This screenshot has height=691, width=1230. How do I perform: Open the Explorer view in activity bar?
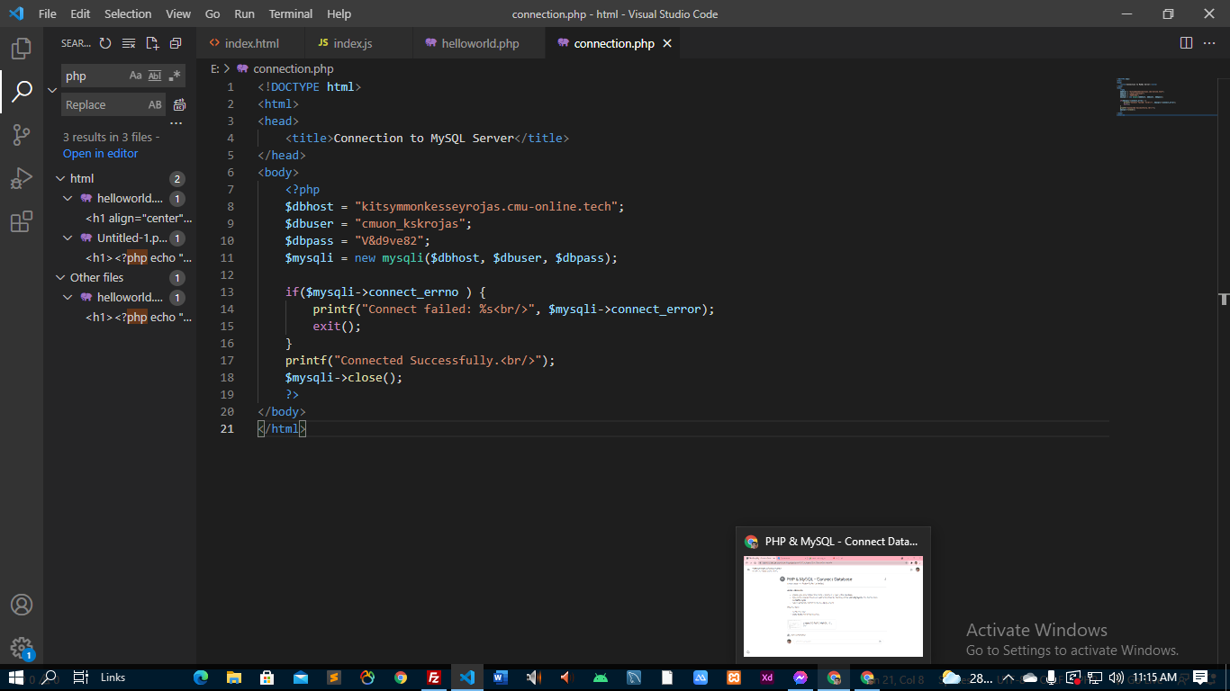(x=22, y=48)
